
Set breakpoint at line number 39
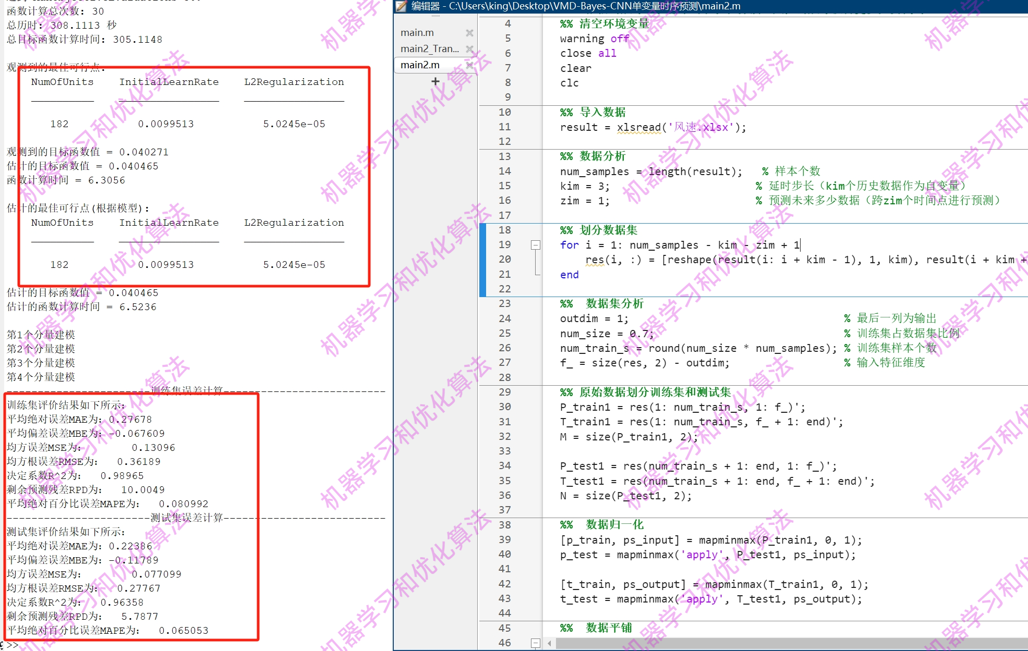tap(504, 539)
